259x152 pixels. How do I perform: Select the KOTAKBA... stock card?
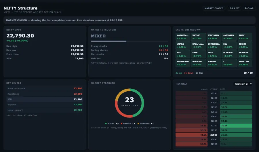pyautogui.click(x=183, y=37)
